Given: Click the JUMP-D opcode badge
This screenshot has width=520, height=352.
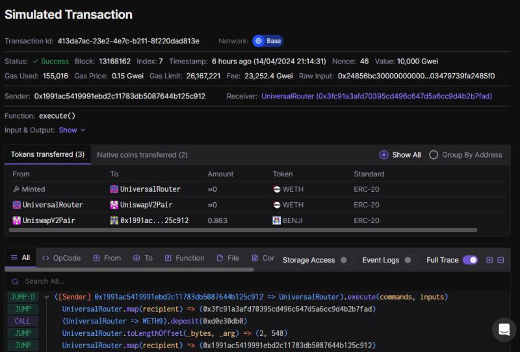Looking at the screenshot, I should 23,297.
